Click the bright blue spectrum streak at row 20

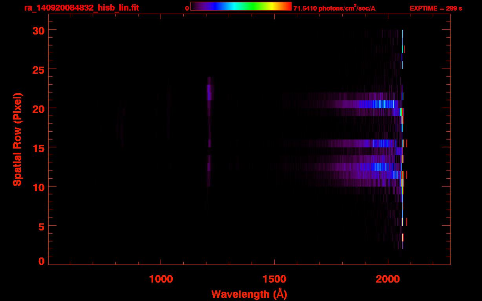377,104
